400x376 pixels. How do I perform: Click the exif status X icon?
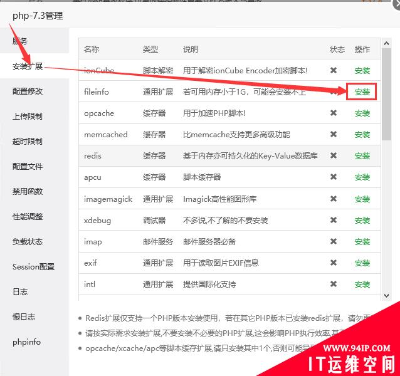point(334,263)
